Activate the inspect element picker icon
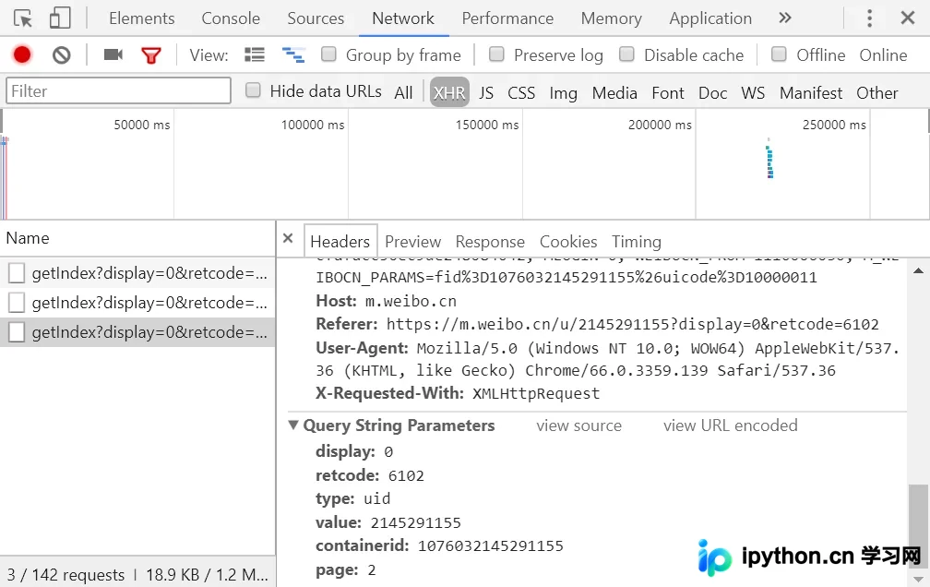 (x=23, y=18)
